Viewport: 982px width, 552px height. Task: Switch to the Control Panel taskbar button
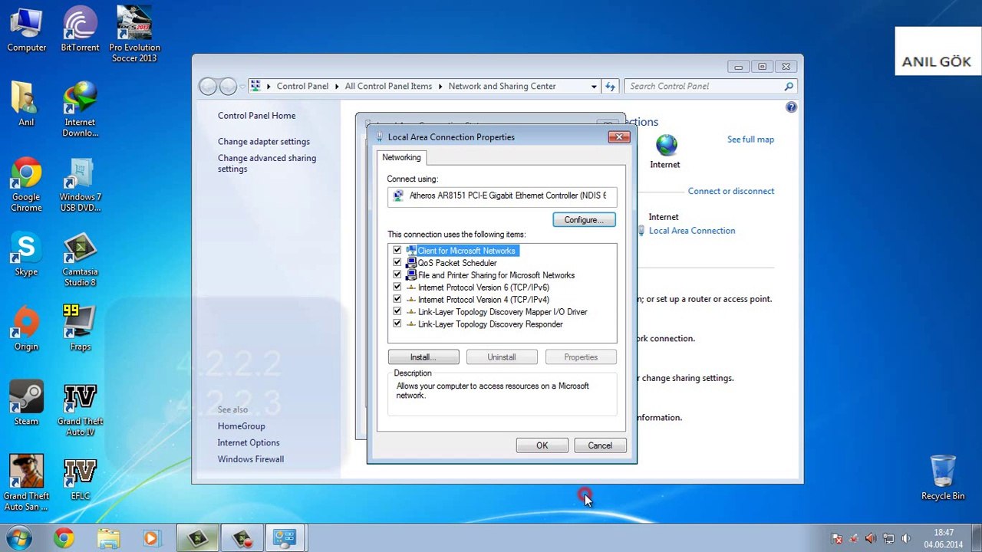(285, 538)
